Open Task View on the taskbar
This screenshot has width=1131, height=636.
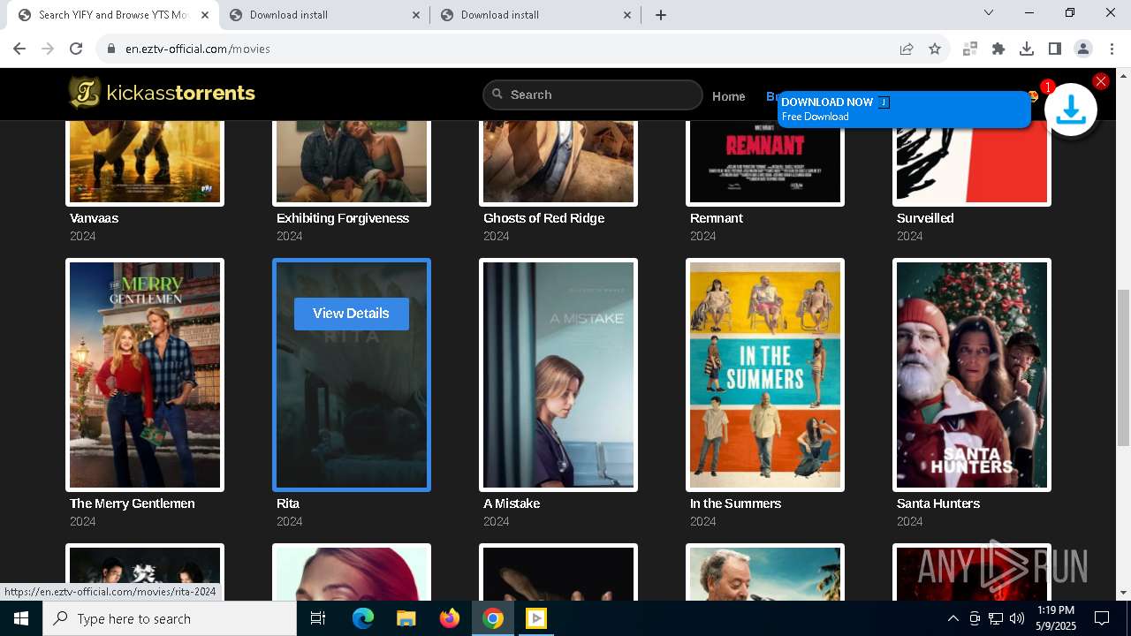[x=318, y=618]
